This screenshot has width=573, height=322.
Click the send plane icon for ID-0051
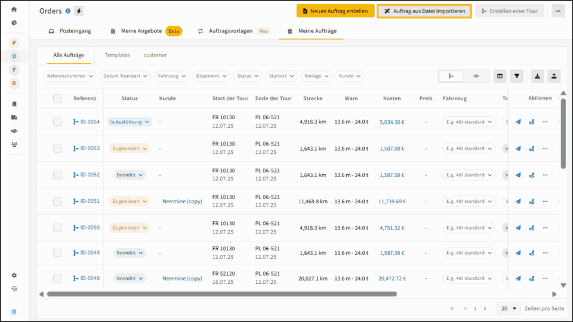pos(518,202)
